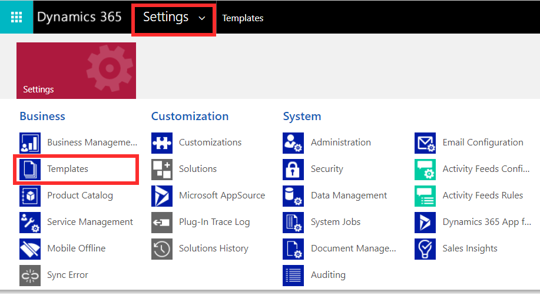Open Security link text

tap(327, 168)
